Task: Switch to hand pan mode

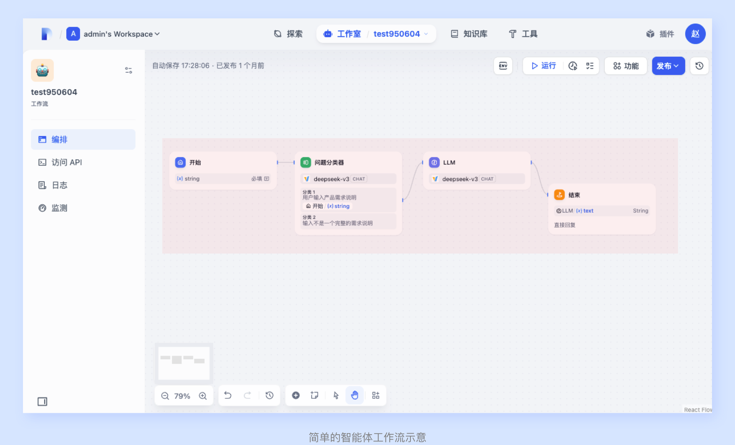Action: (x=354, y=396)
